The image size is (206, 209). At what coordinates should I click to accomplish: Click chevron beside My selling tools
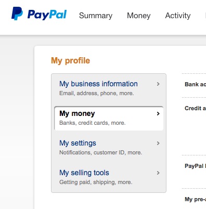tap(158, 173)
